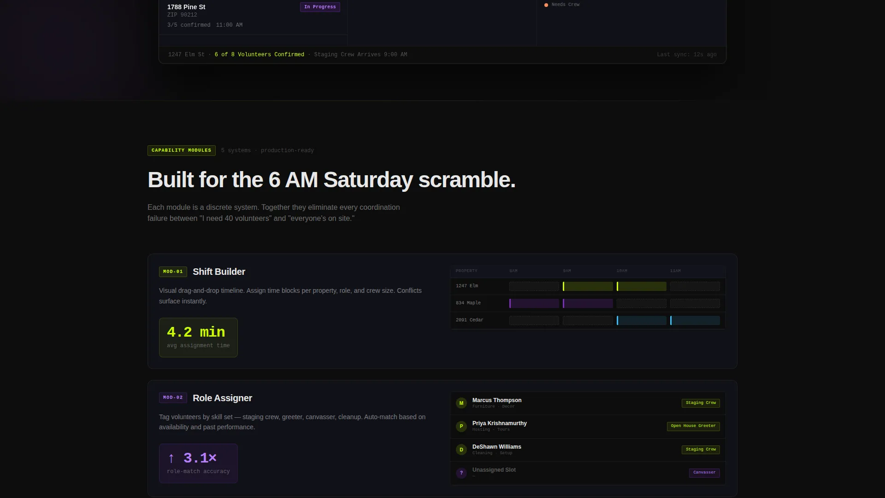Open the 1788 Pine St property card

tap(254, 16)
